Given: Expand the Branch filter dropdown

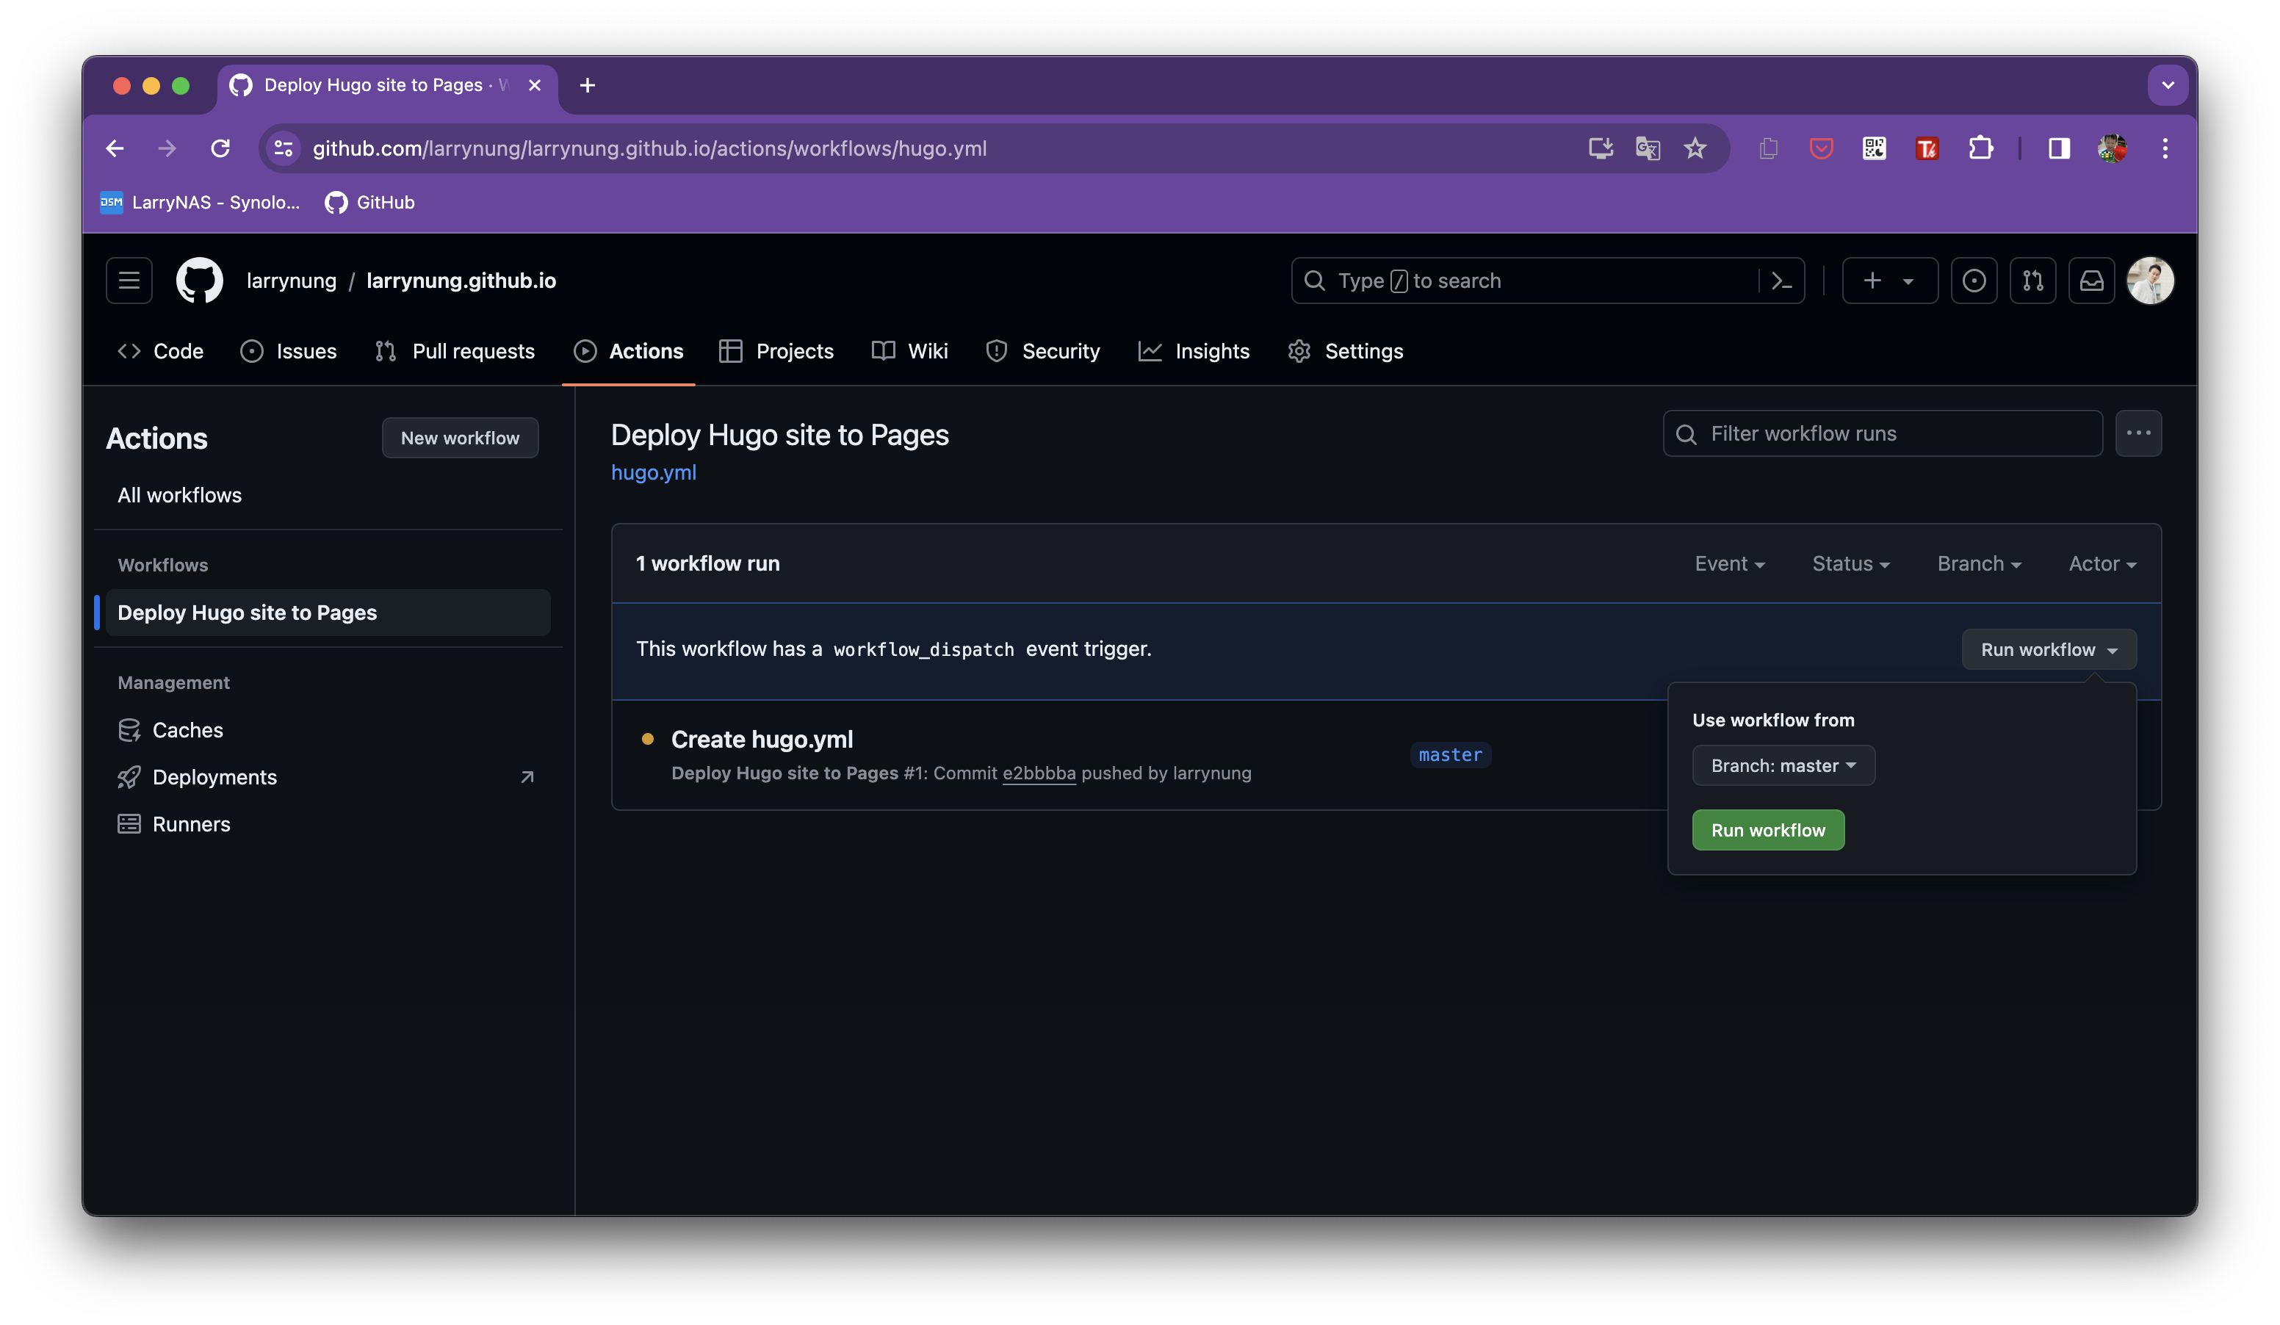Looking at the screenshot, I should click(1979, 563).
